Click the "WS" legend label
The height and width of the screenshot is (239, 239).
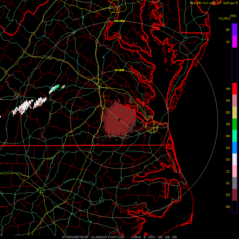[x=228, y=148]
